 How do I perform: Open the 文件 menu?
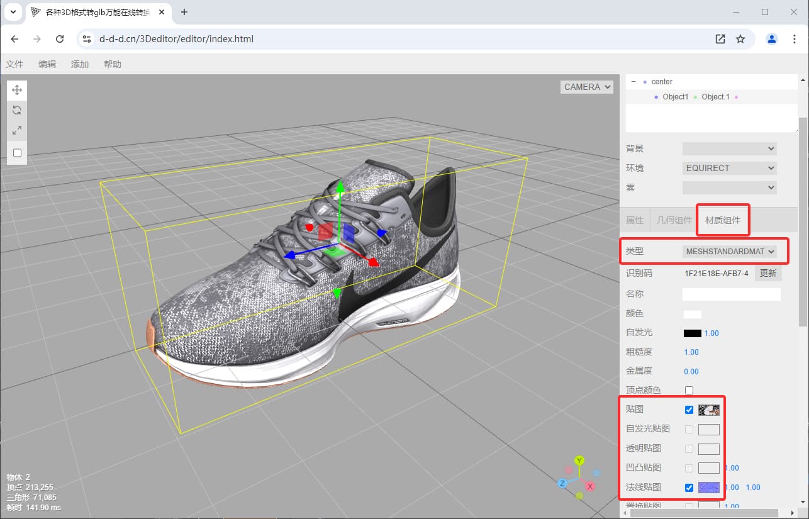(x=14, y=64)
